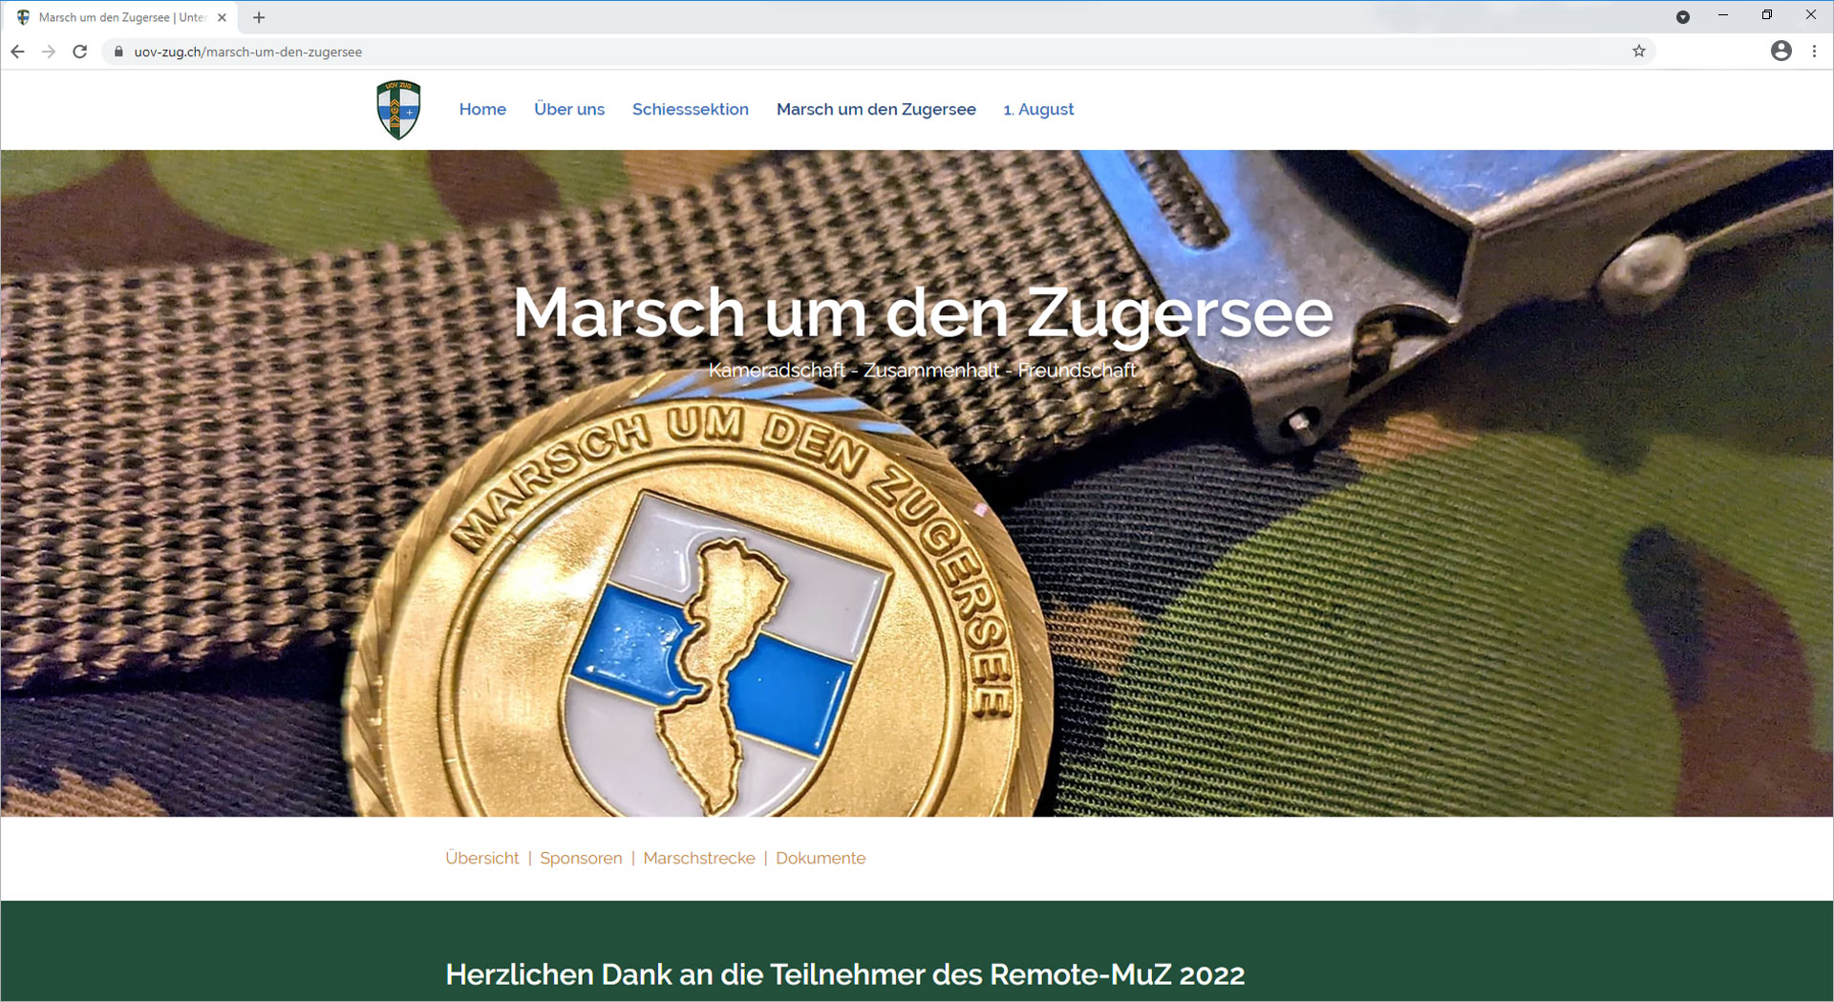Screen dimensions: 1834x1002
Task: Click the update indicator in the toolbar
Action: click(x=1683, y=17)
